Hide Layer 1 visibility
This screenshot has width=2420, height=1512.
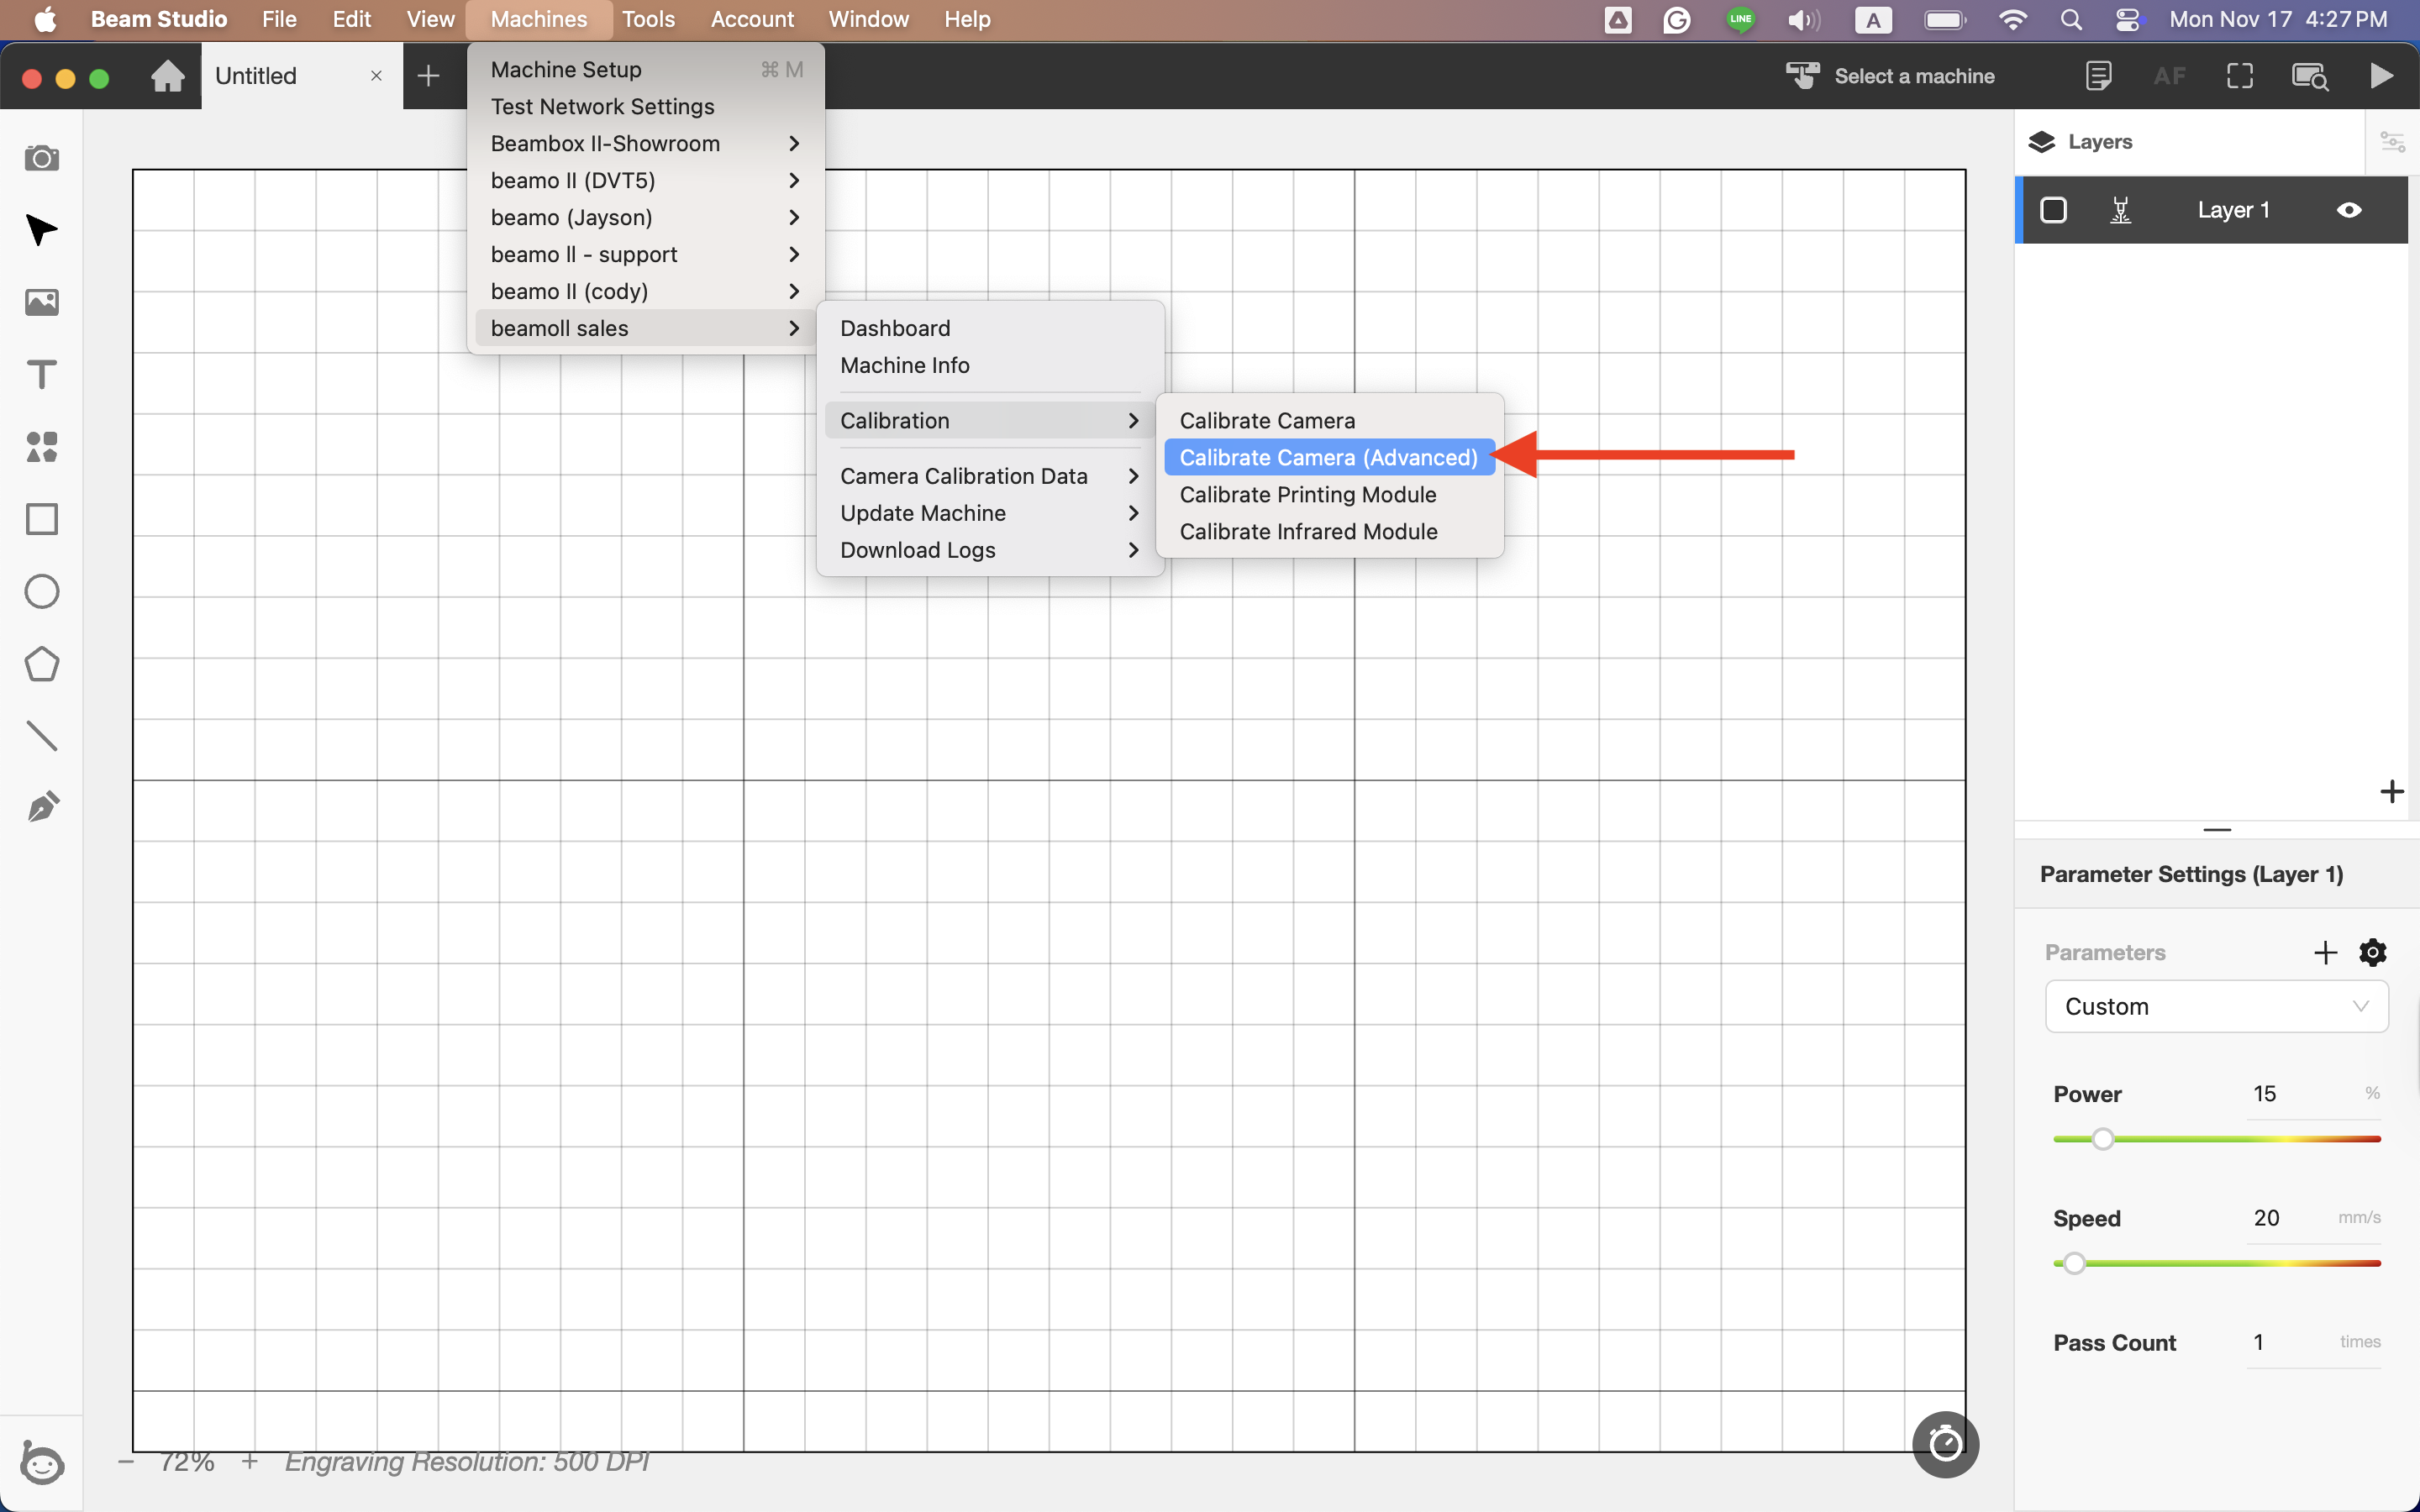2349,210
